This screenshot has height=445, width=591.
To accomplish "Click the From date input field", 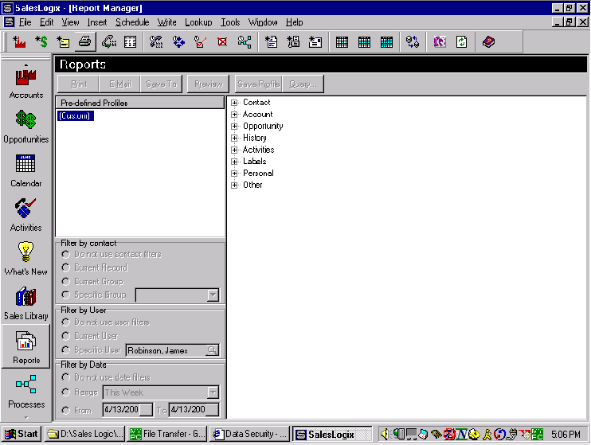I will [x=127, y=410].
